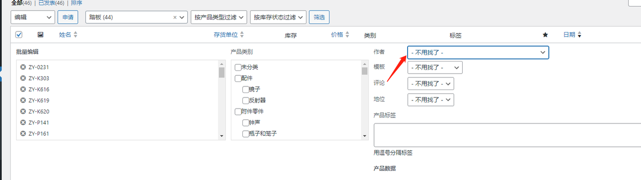
Task: Click the 库存 column header
Action: pyautogui.click(x=291, y=35)
